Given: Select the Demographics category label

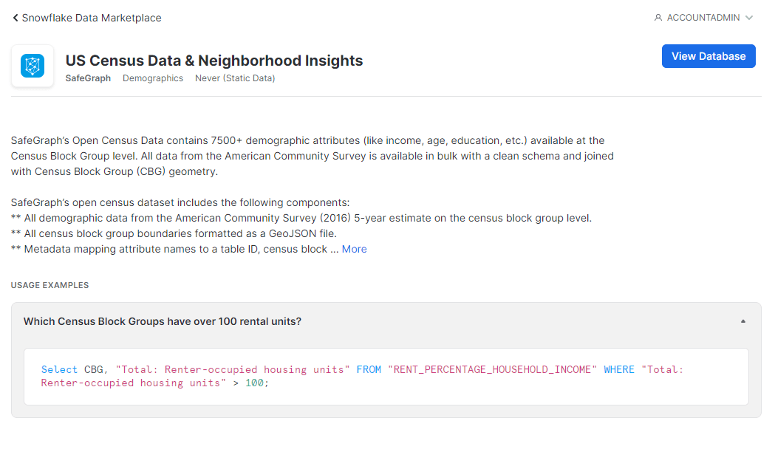Looking at the screenshot, I should coord(153,78).
